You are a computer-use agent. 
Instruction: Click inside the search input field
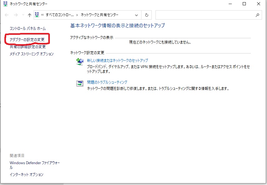203,15
